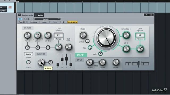Viewport: 170px width, 95px height.
Task: Click the small Wave modulation knob
Action: [x=38, y=47]
